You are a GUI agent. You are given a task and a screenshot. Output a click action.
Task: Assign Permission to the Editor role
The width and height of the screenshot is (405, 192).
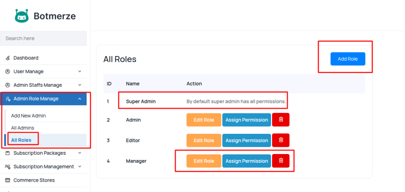[x=247, y=140]
